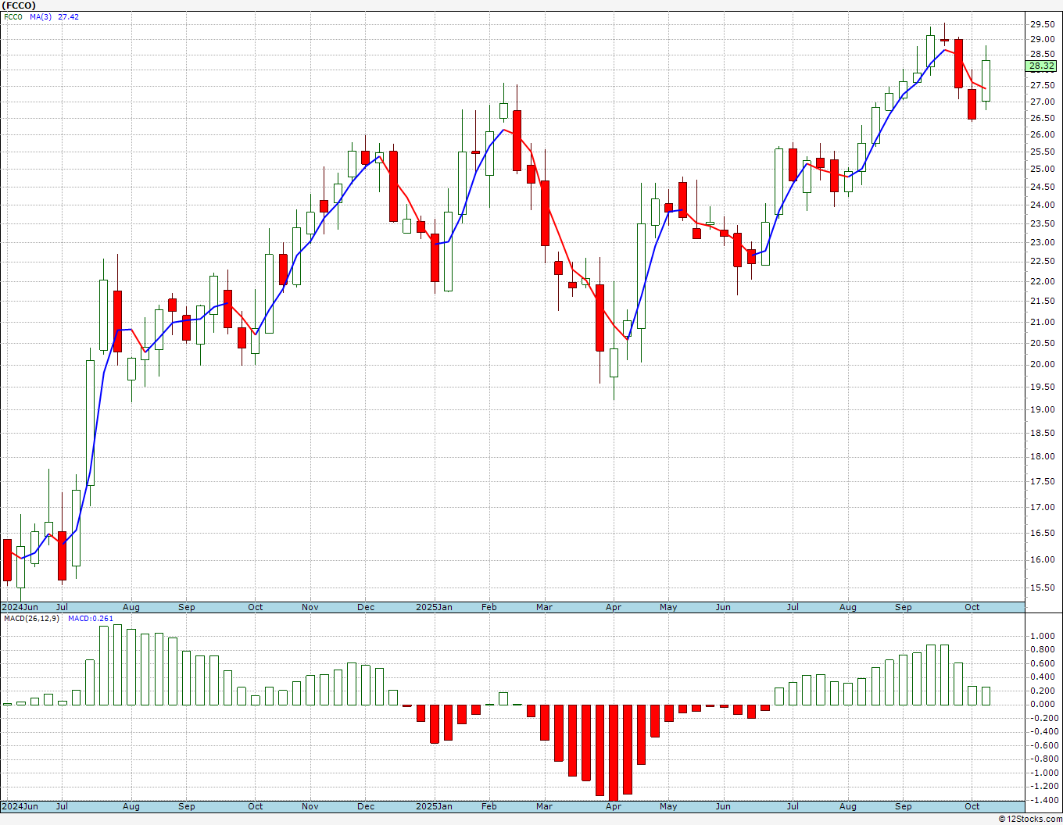The width and height of the screenshot is (1063, 825).
Task: Select the MACD:0.261 value label
Action: coord(91,618)
